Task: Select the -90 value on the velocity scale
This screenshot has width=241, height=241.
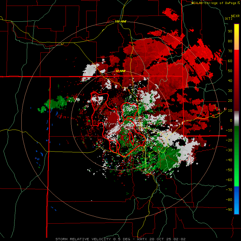Action: [x=229, y=210]
